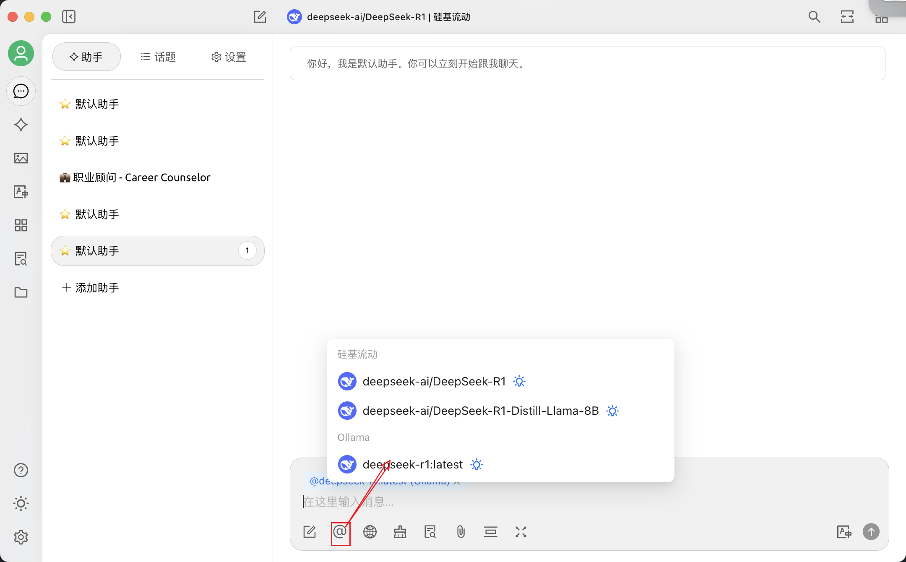The width and height of the screenshot is (906, 562).
Task: Open app settings gear in left sidebar
Action: click(x=21, y=537)
